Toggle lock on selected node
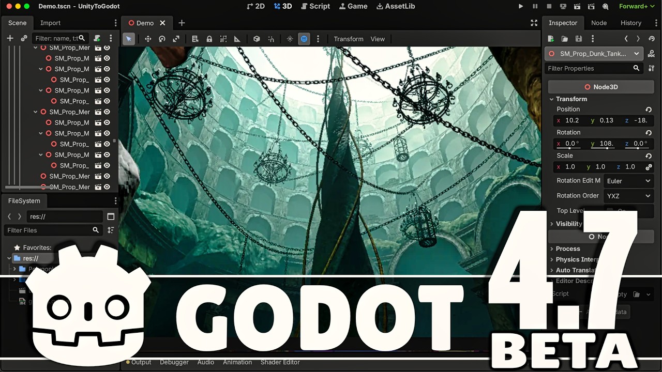Screen dimensions: 662x372 [x=209, y=39]
